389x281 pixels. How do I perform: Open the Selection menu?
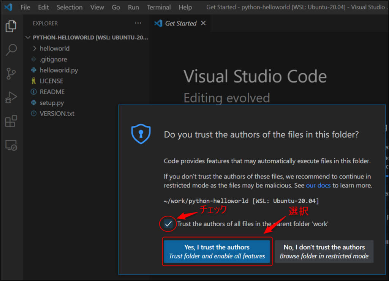(70, 7)
